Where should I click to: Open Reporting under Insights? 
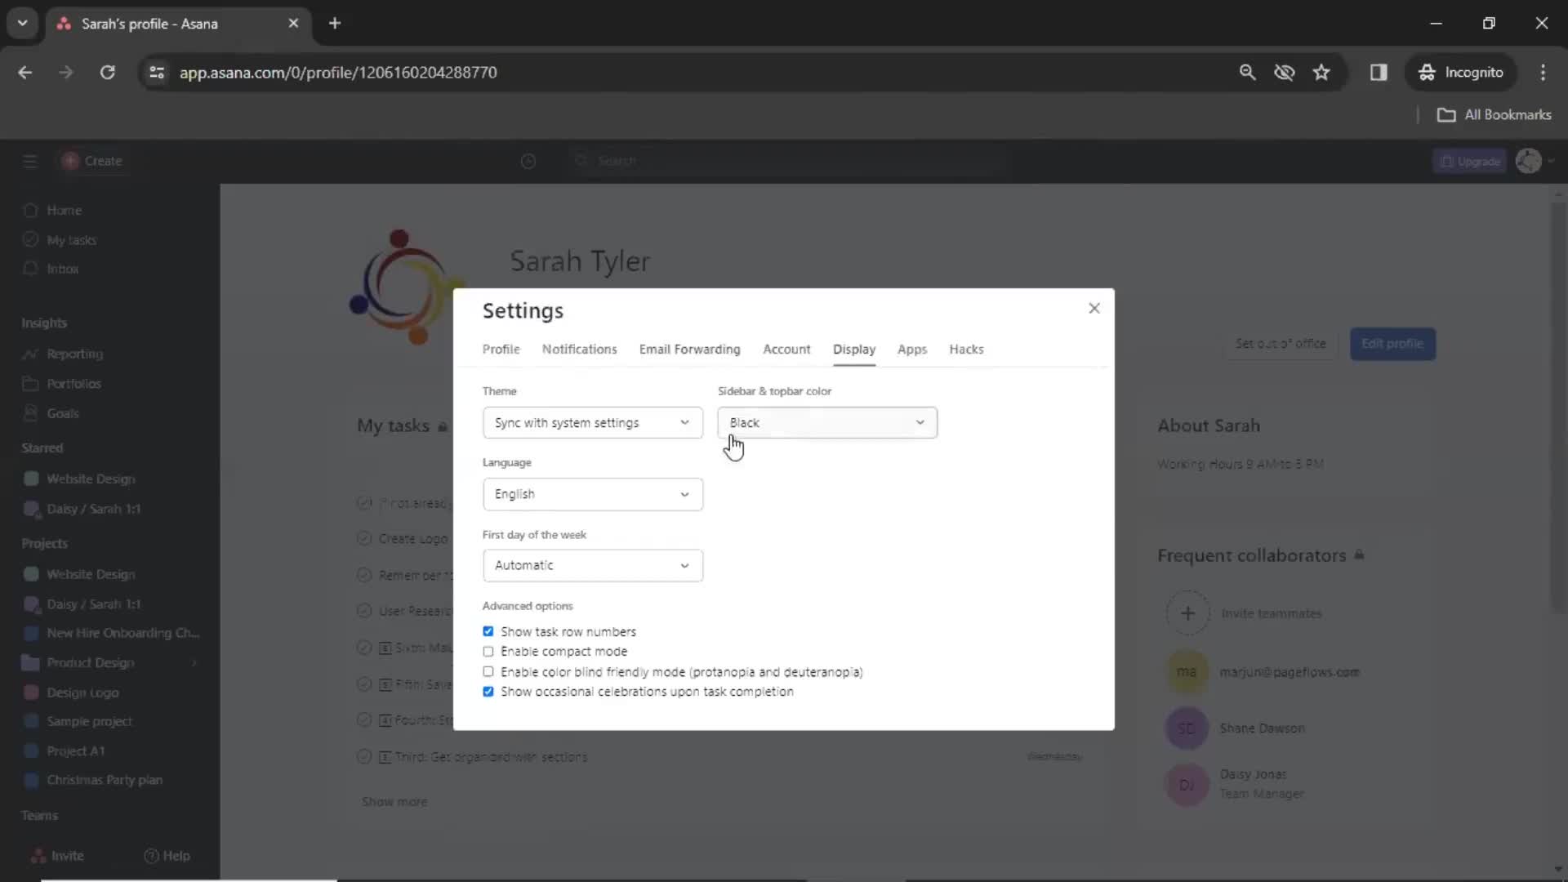point(74,354)
